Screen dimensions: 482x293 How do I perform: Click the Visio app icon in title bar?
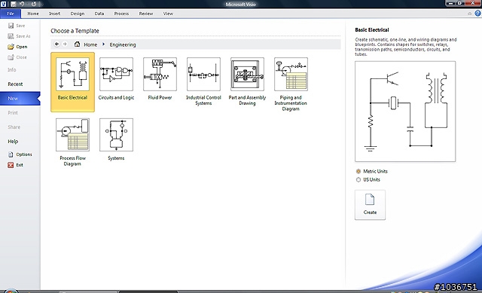(x=3, y=5)
